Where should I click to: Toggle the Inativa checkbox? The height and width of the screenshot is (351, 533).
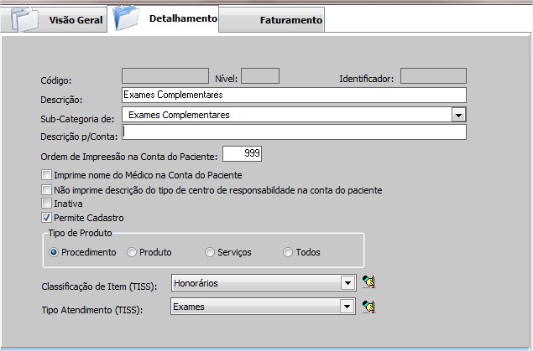46,204
